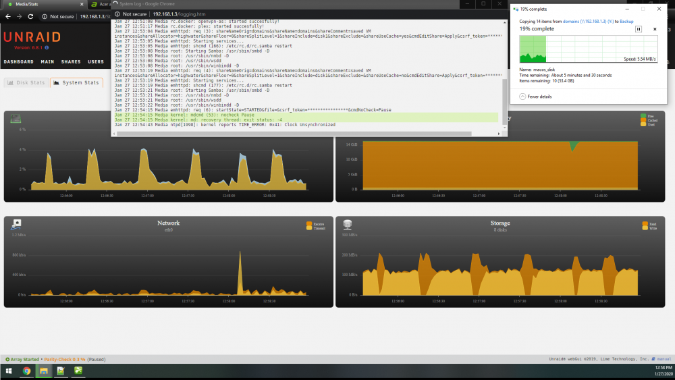
Task: Click the 'plex: started' log line
Action: (189, 26)
